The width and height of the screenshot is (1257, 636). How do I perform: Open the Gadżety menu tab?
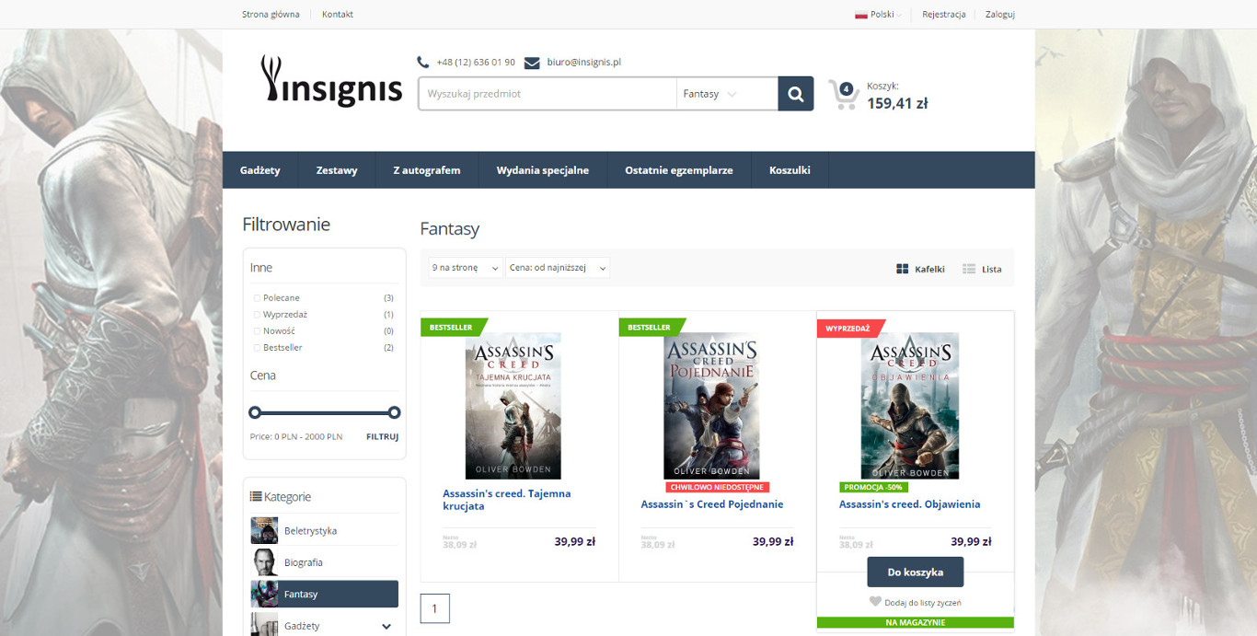click(260, 170)
